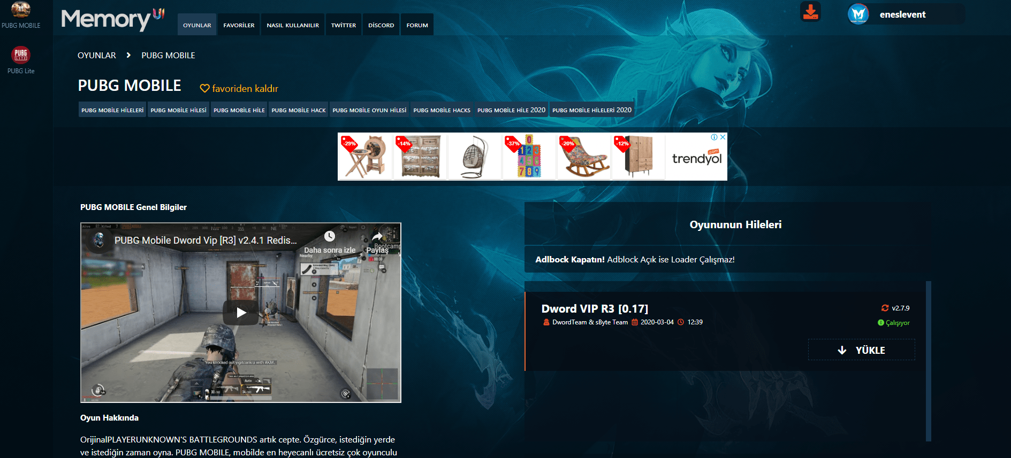The width and height of the screenshot is (1011, 458).
Task: Click the refresh version icon beside v2.7.9
Action: (885, 308)
